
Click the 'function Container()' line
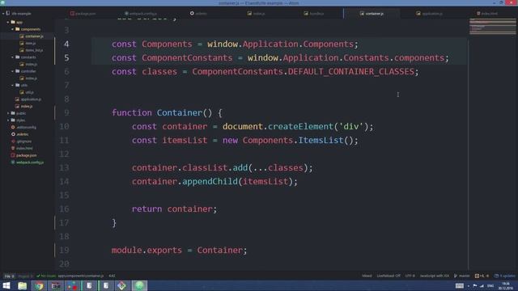(x=167, y=113)
